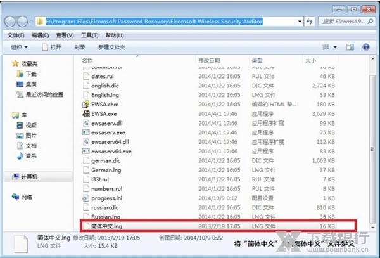
Task: Select 文档 in the libraries list
Action: [x=31, y=146]
